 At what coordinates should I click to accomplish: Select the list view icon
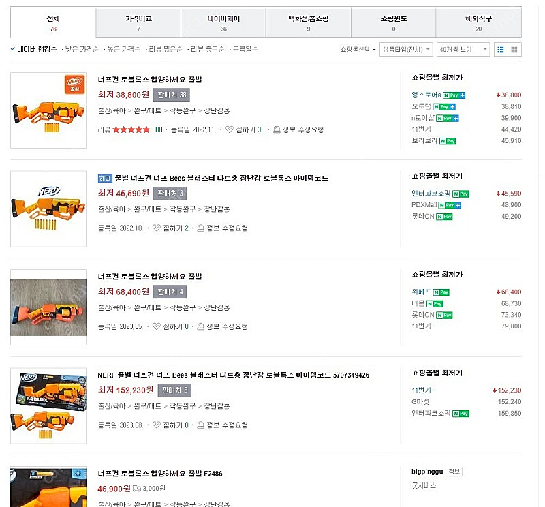tap(501, 49)
